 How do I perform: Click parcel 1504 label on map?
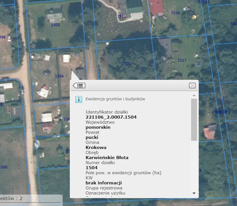(x=59, y=76)
